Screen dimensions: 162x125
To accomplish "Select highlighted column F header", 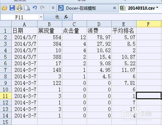I will pos(149,24).
